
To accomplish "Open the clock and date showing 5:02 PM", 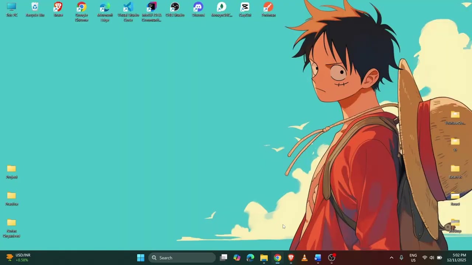I will [457, 258].
